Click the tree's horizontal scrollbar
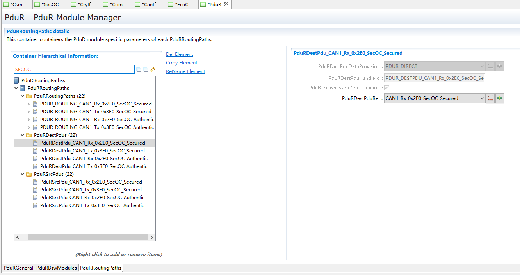Viewport: 520px width, 275px height. [x=88, y=237]
